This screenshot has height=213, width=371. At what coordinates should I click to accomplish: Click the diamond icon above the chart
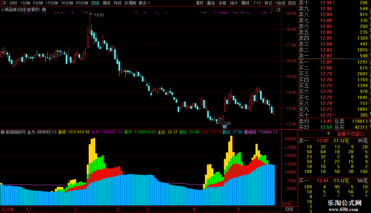click(x=272, y=10)
